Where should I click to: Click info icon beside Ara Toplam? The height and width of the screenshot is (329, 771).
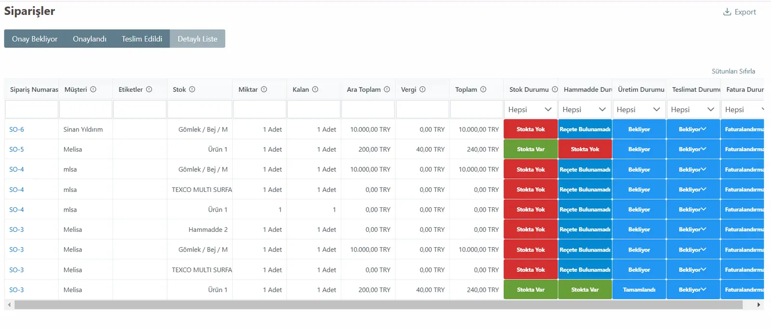click(387, 89)
